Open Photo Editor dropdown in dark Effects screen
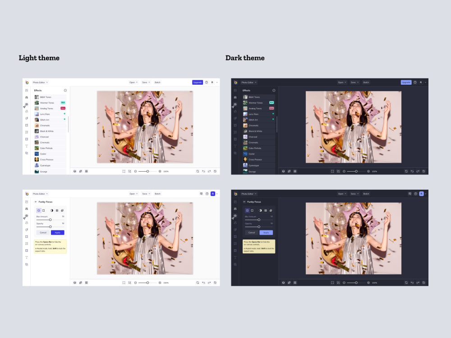The height and width of the screenshot is (338, 451). coord(249,82)
